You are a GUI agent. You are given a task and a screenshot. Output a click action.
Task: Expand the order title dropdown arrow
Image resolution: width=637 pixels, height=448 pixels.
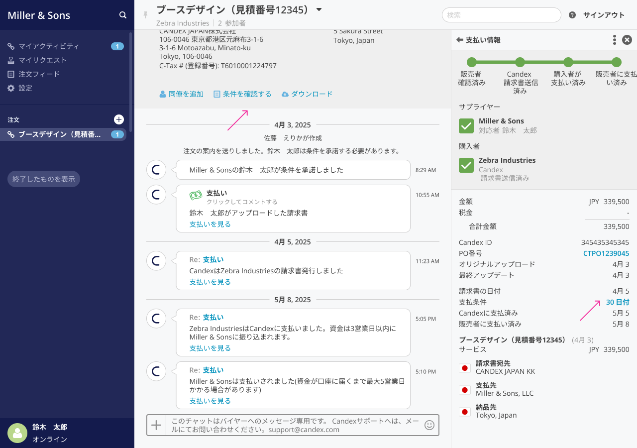pyautogui.click(x=319, y=9)
